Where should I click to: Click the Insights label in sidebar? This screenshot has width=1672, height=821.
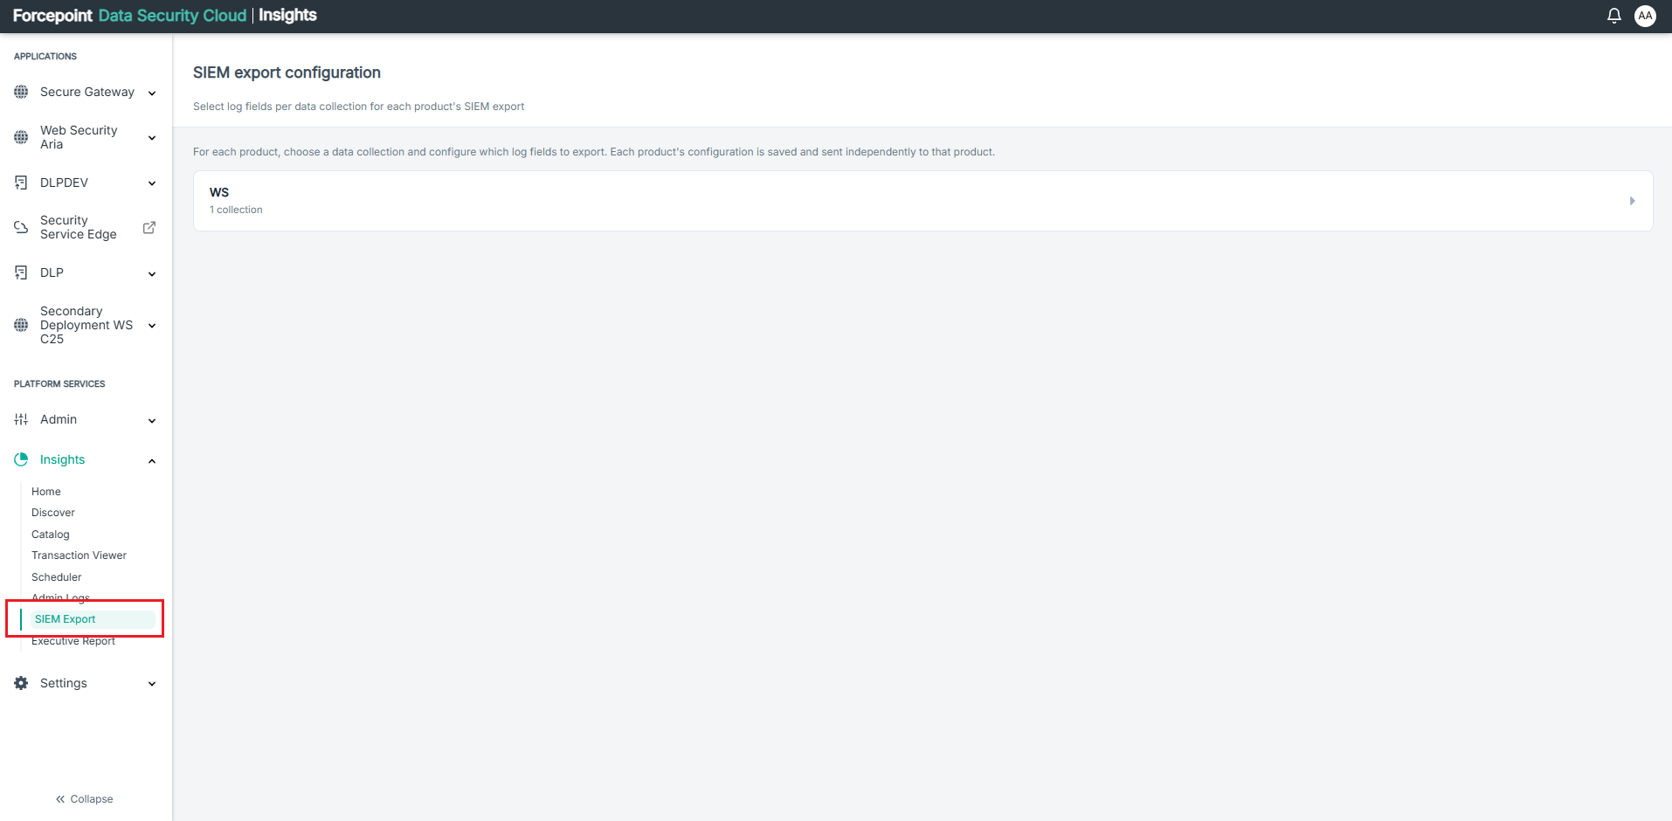coord(62,459)
